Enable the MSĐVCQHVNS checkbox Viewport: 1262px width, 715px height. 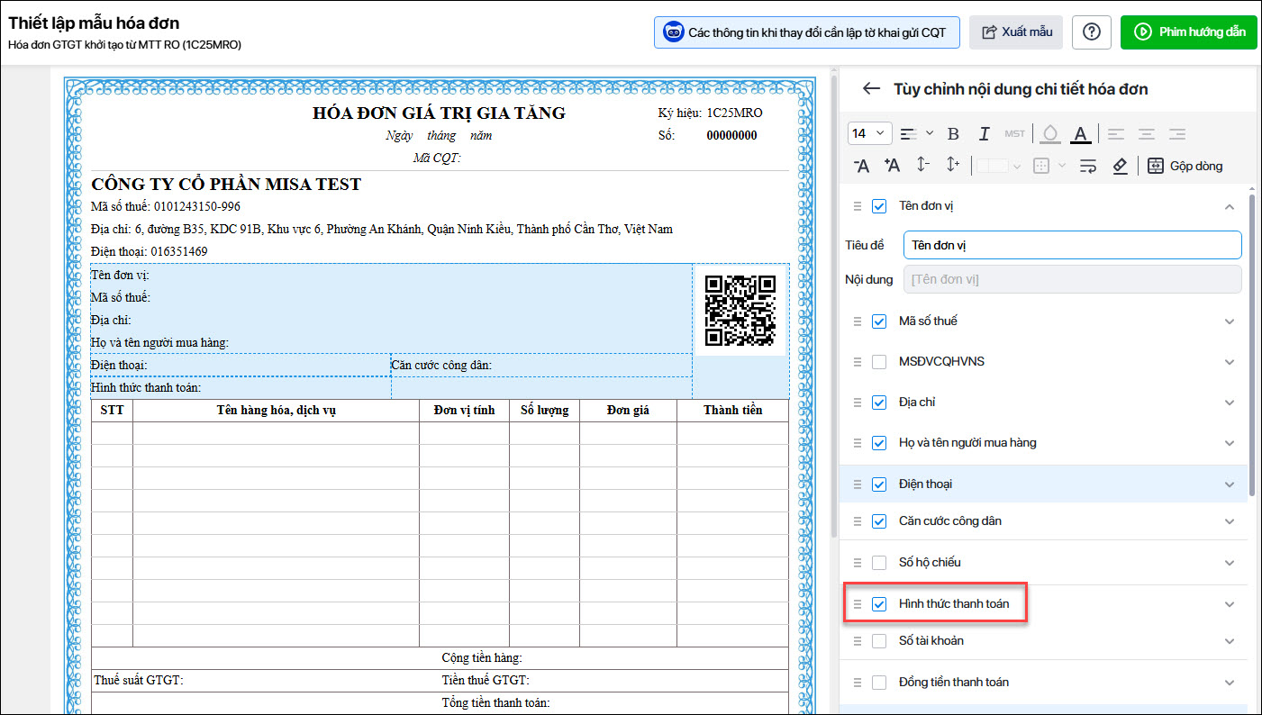[x=879, y=362]
